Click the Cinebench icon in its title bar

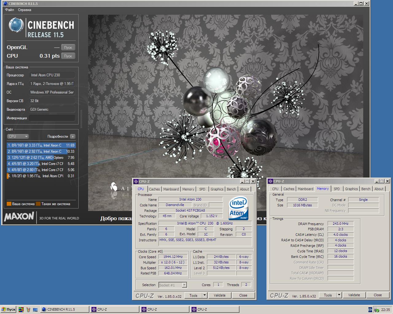[5, 4]
